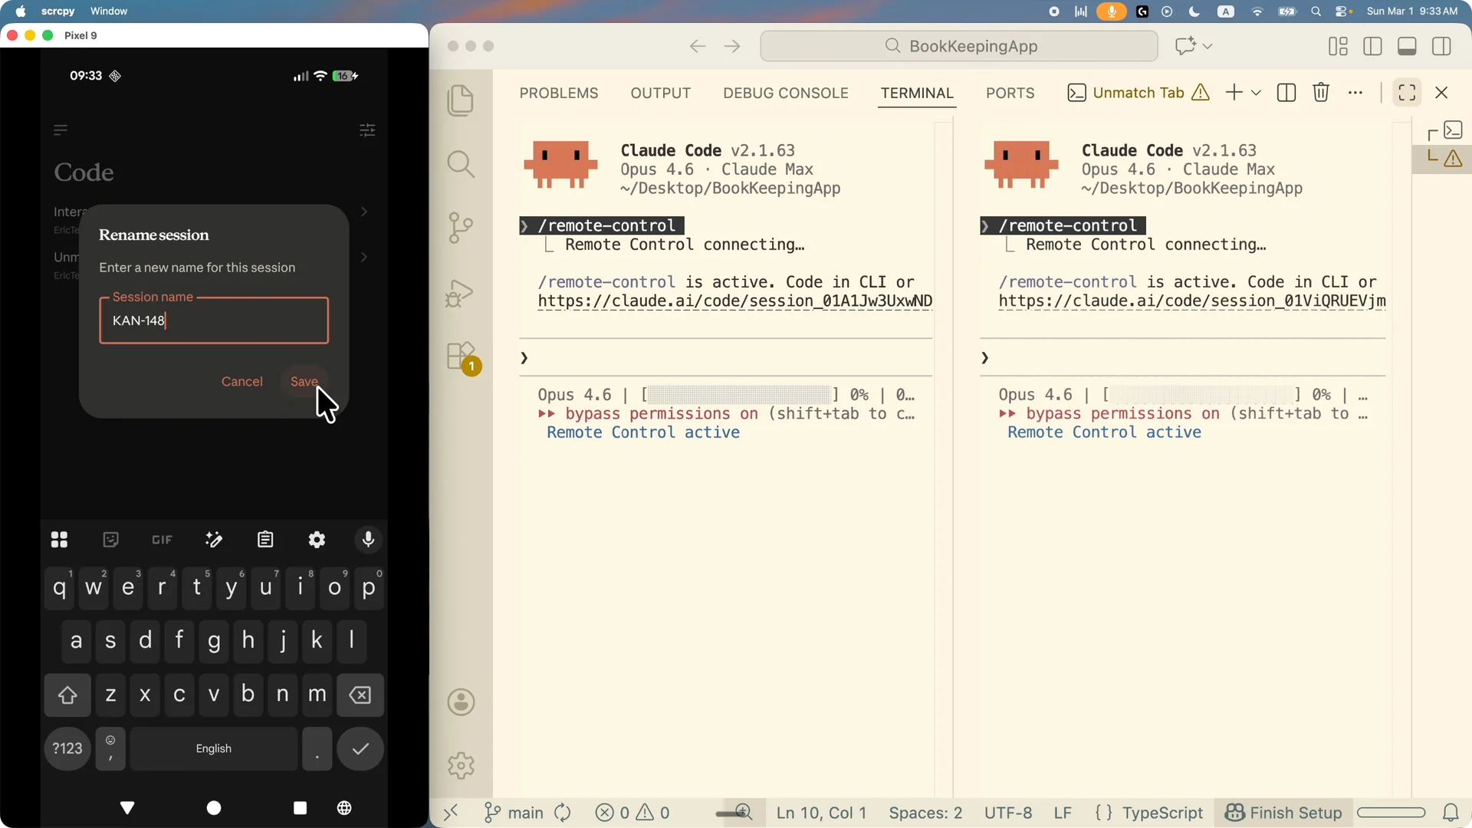
Task: Open the notifications bell in status bar
Action: pos(1451,813)
